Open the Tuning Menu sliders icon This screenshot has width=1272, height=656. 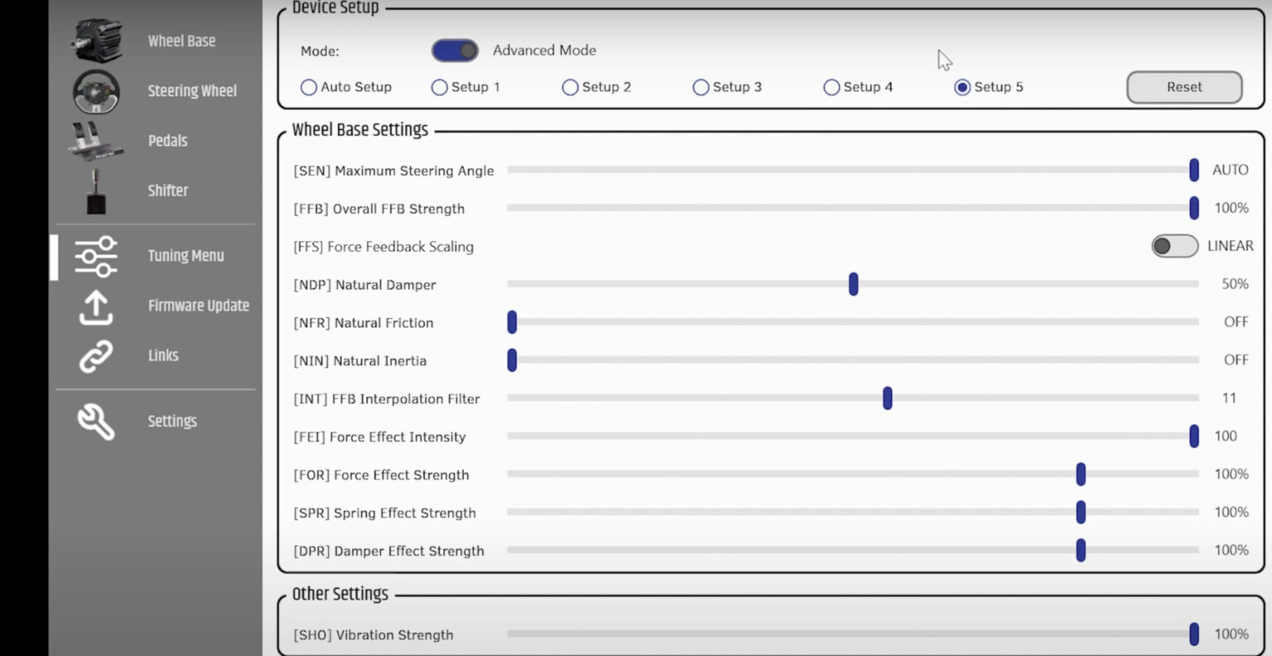pos(95,256)
